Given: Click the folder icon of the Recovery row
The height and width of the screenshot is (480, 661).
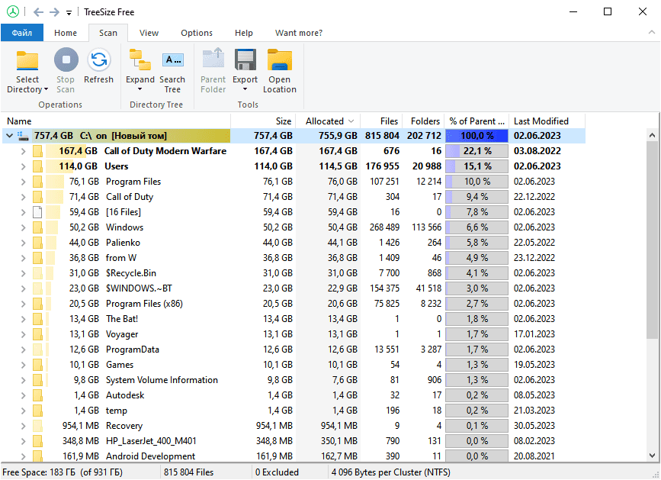Looking at the screenshot, I should [37, 426].
